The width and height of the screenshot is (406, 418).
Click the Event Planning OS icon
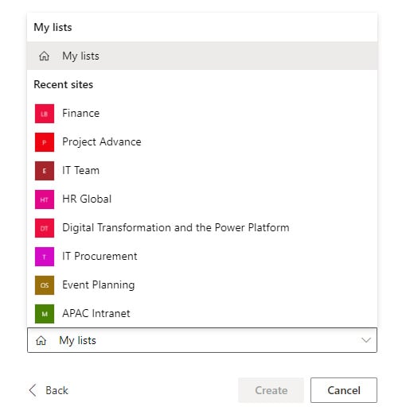[45, 285]
